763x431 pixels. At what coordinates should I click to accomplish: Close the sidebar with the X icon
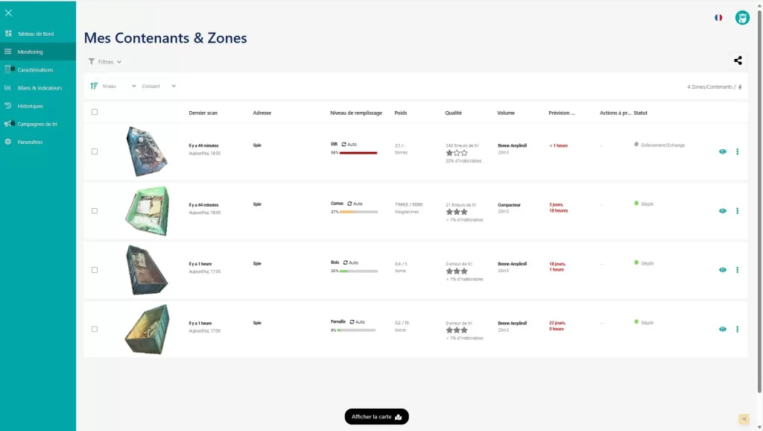(9, 13)
